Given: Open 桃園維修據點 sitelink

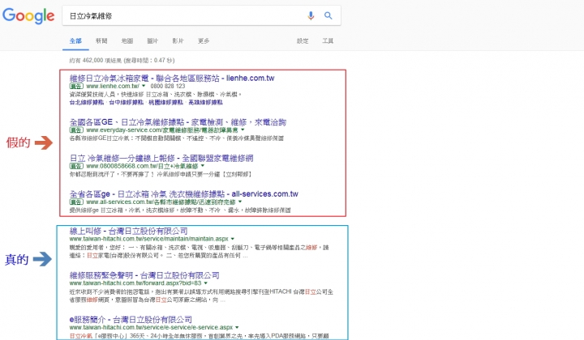Looking at the screenshot, I should pyautogui.click(x=165, y=102).
